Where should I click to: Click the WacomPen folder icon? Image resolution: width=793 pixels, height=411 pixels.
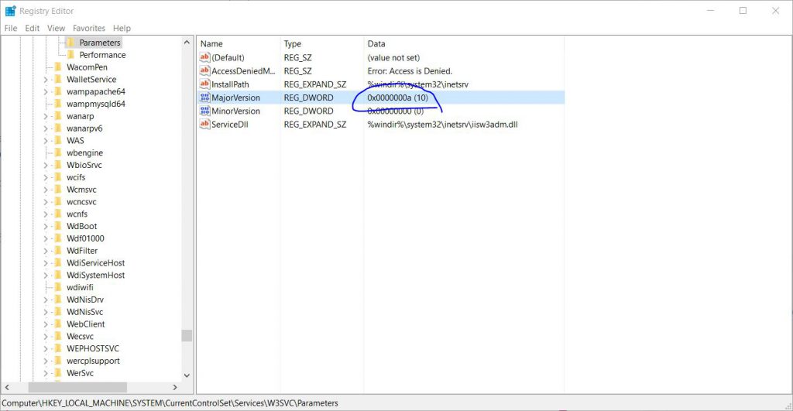[57, 67]
